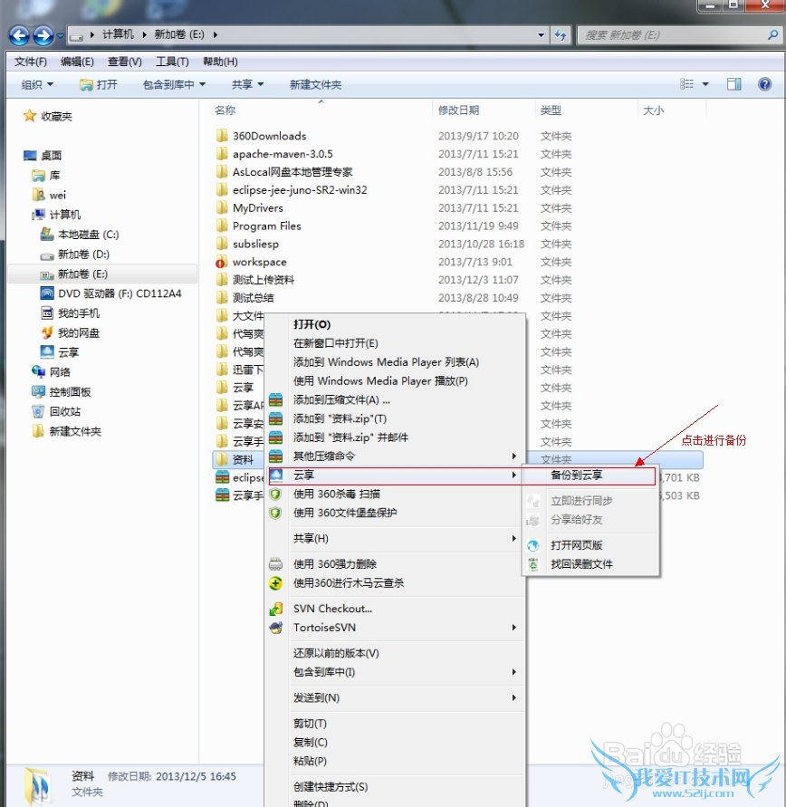Select 计算机 in the navigation pane
The width and height of the screenshot is (786, 807).
56,214
